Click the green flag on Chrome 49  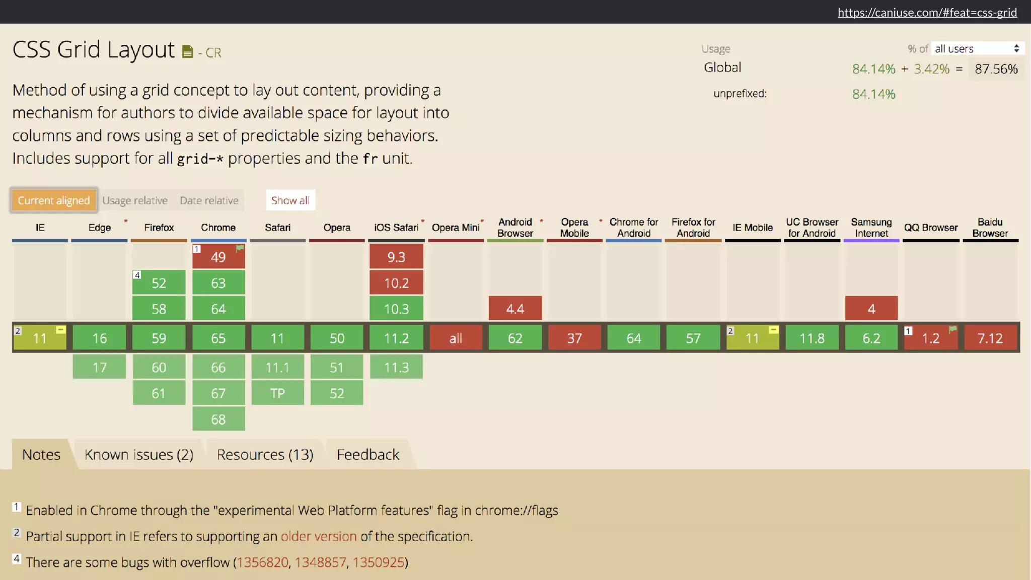coord(240,248)
